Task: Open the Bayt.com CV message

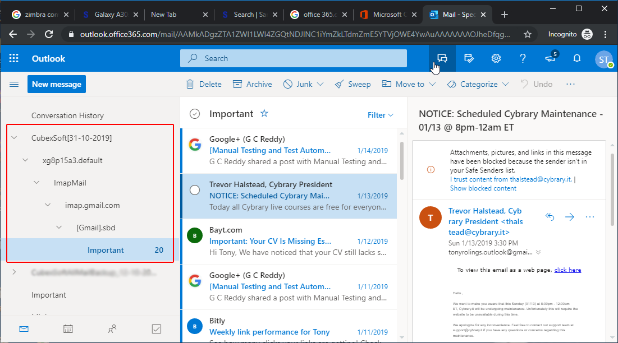Action: [289, 242]
